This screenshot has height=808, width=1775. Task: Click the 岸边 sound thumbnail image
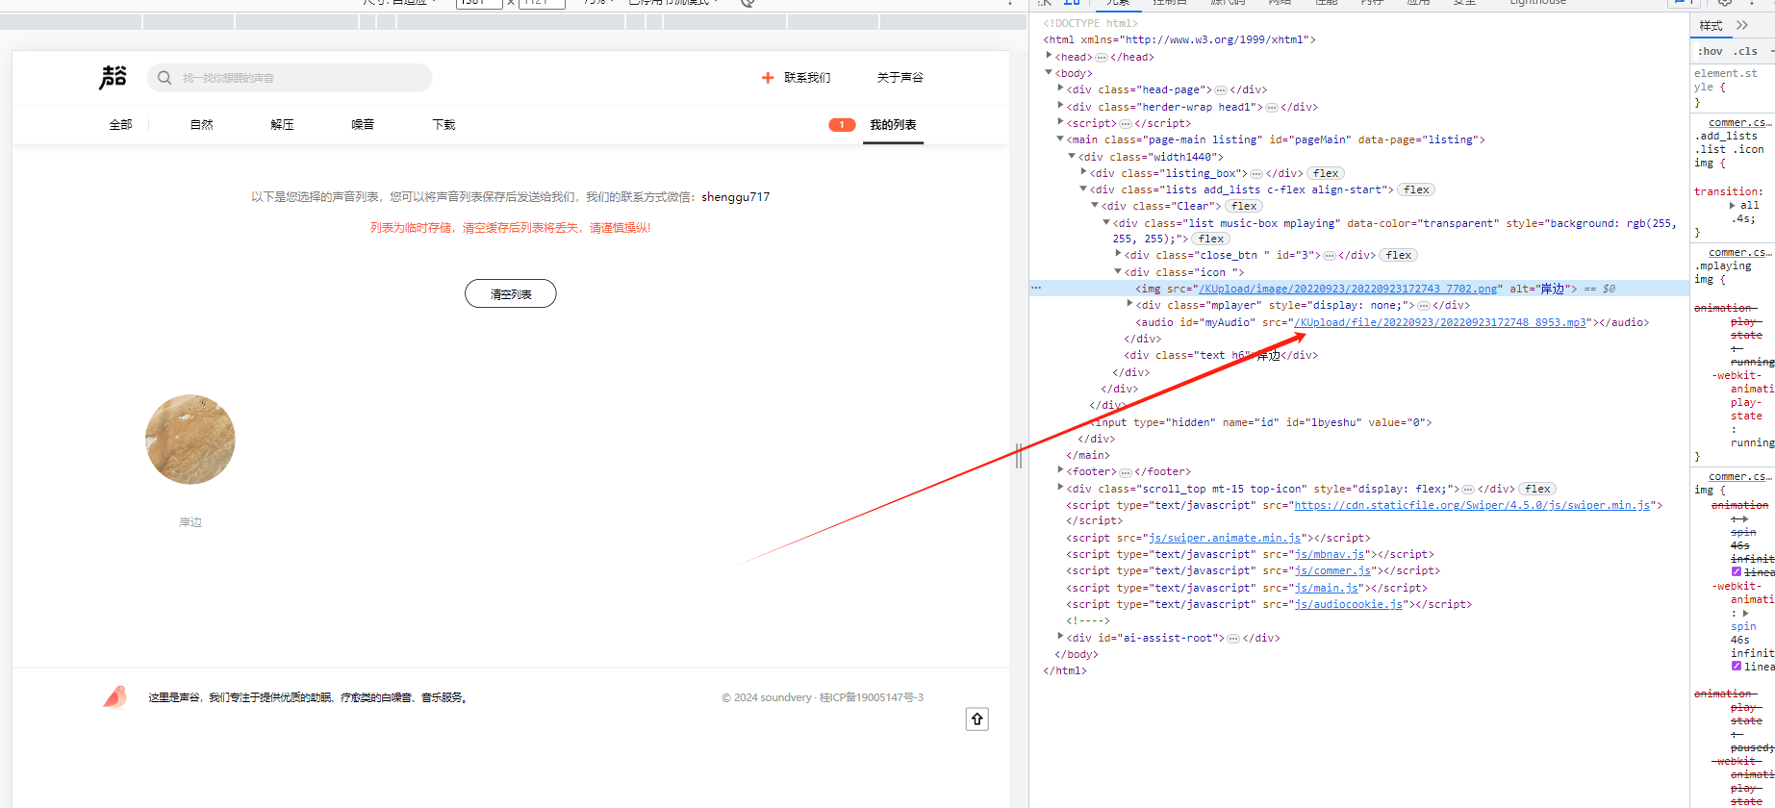[x=190, y=440]
